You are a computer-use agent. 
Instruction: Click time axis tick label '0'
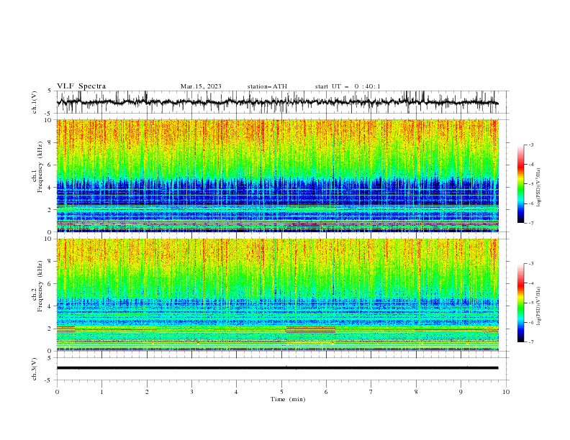point(57,392)
